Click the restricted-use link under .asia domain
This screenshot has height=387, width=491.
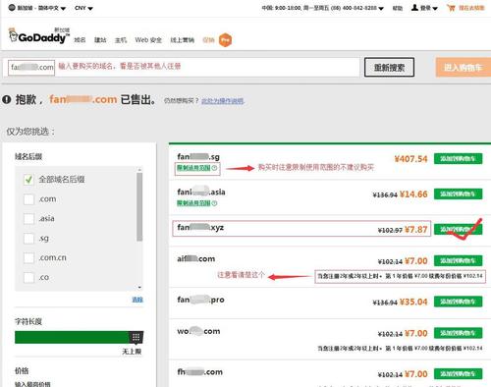[193, 203]
